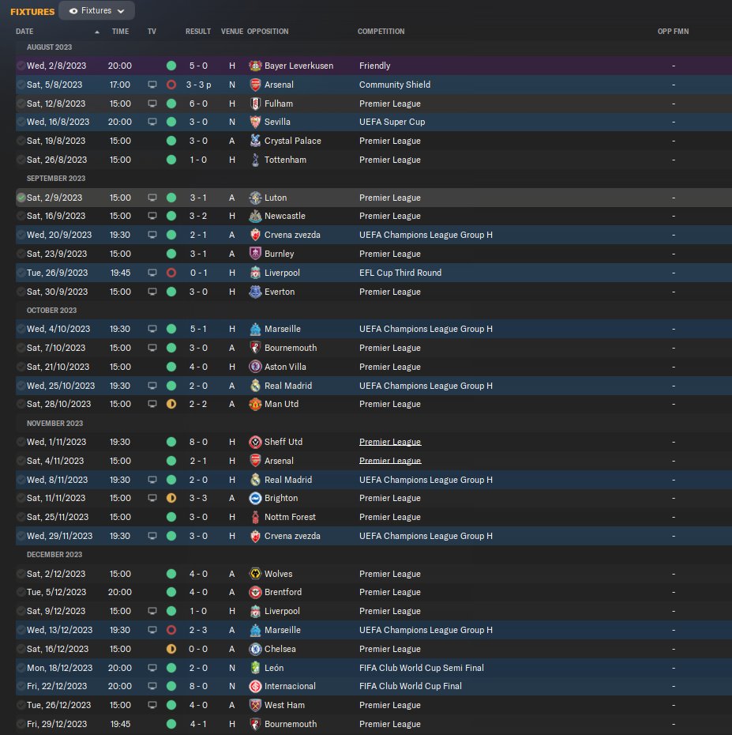Click the Everton club badge
Screen dimensions: 732x735
click(255, 292)
